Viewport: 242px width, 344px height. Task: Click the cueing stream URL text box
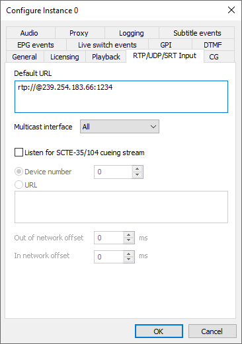[121, 207]
